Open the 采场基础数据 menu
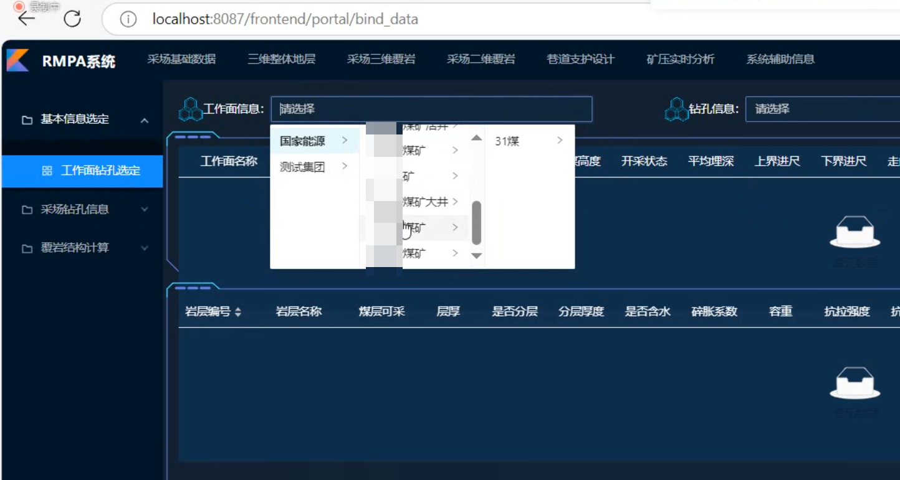 [x=181, y=60]
